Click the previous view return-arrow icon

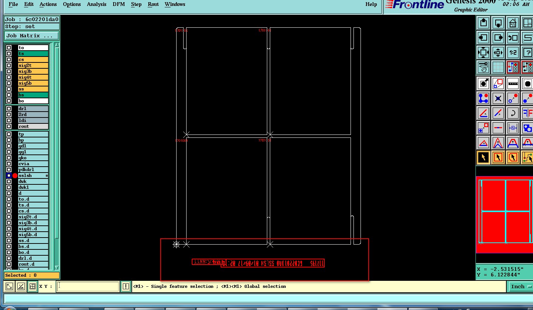tap(513, 38)
